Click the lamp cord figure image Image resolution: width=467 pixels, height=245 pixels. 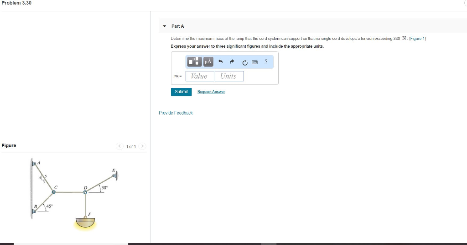pyautogui.click(x=74, y=194)
